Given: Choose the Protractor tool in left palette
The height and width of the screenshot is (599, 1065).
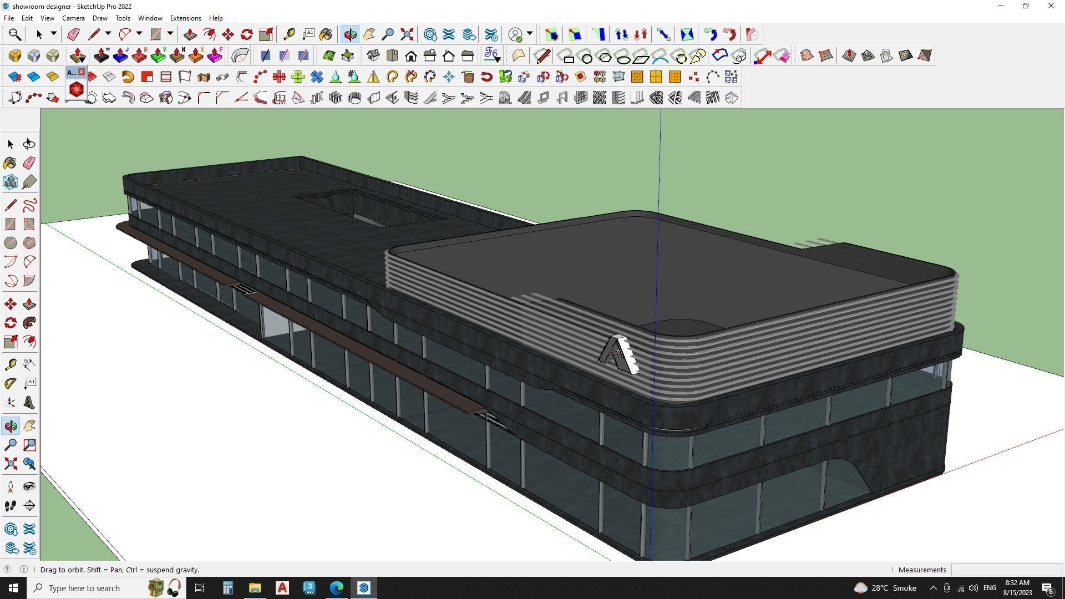Looking at the screenshot, I should [10, 383].
